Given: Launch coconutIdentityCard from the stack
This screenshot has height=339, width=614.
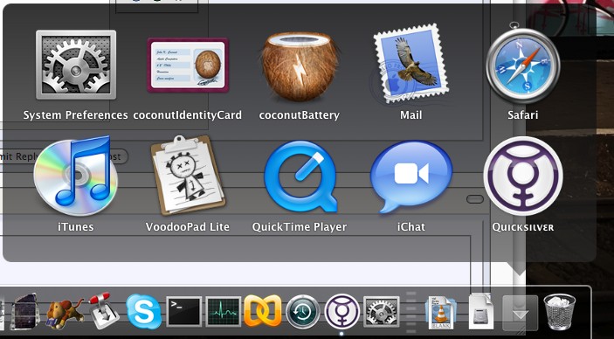Looking at the screenshot, I should pyautogui.click(x=188, y=65).
